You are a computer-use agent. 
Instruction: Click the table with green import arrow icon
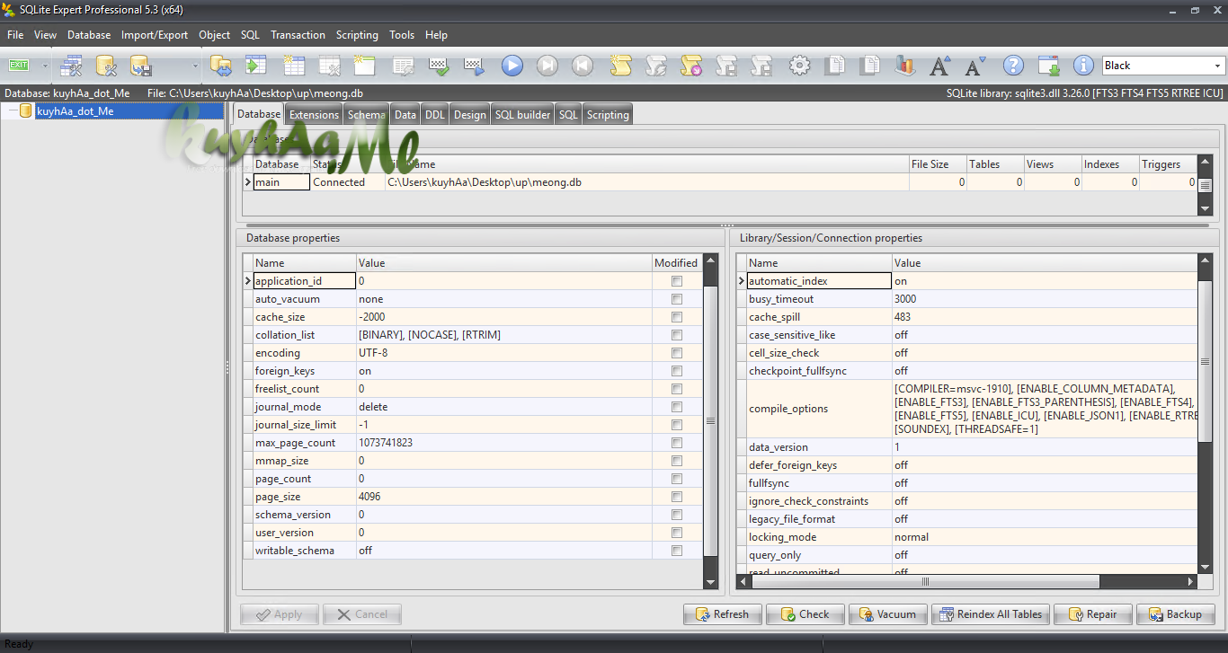click(x=257, y=66)
